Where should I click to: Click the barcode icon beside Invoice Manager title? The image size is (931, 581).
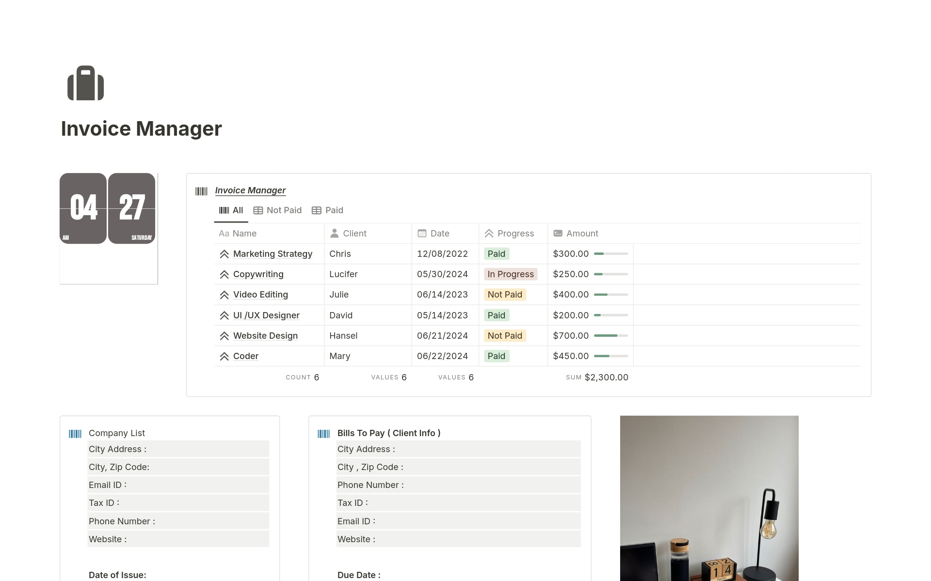click(x=201, y=191)
